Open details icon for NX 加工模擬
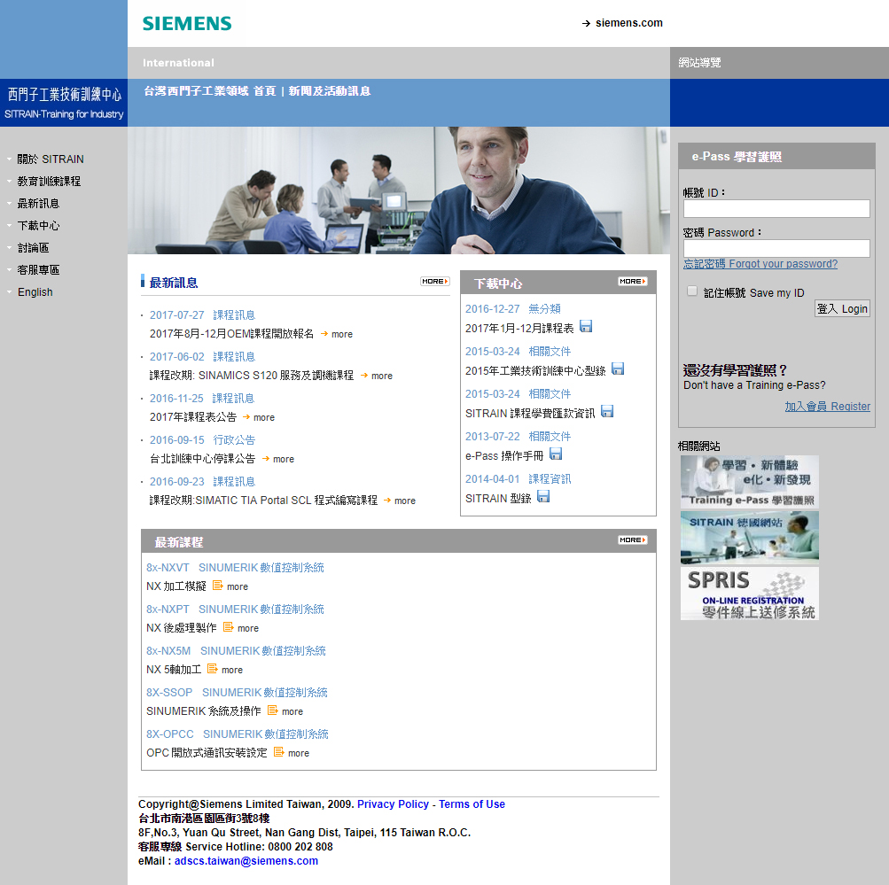Image resolution: width=889 pixels, height=885 pixels. pos(218,586)
